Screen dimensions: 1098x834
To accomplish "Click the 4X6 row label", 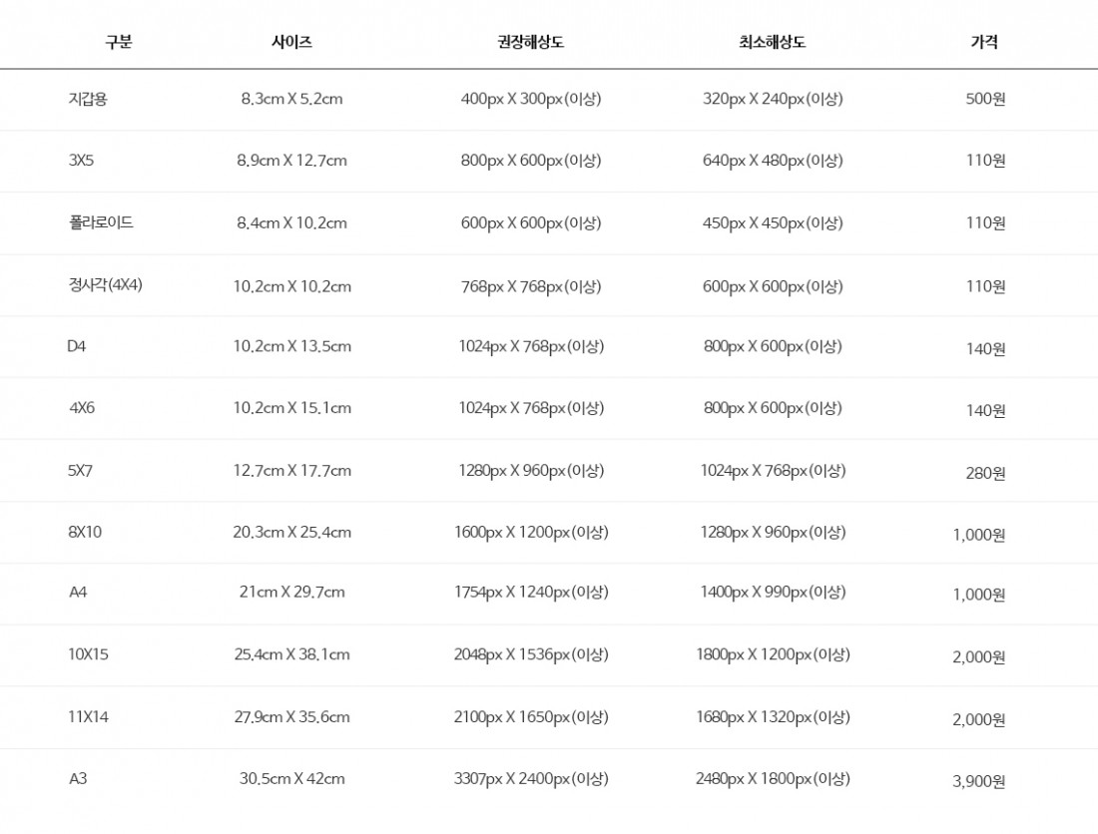I will tap(82, 408).
